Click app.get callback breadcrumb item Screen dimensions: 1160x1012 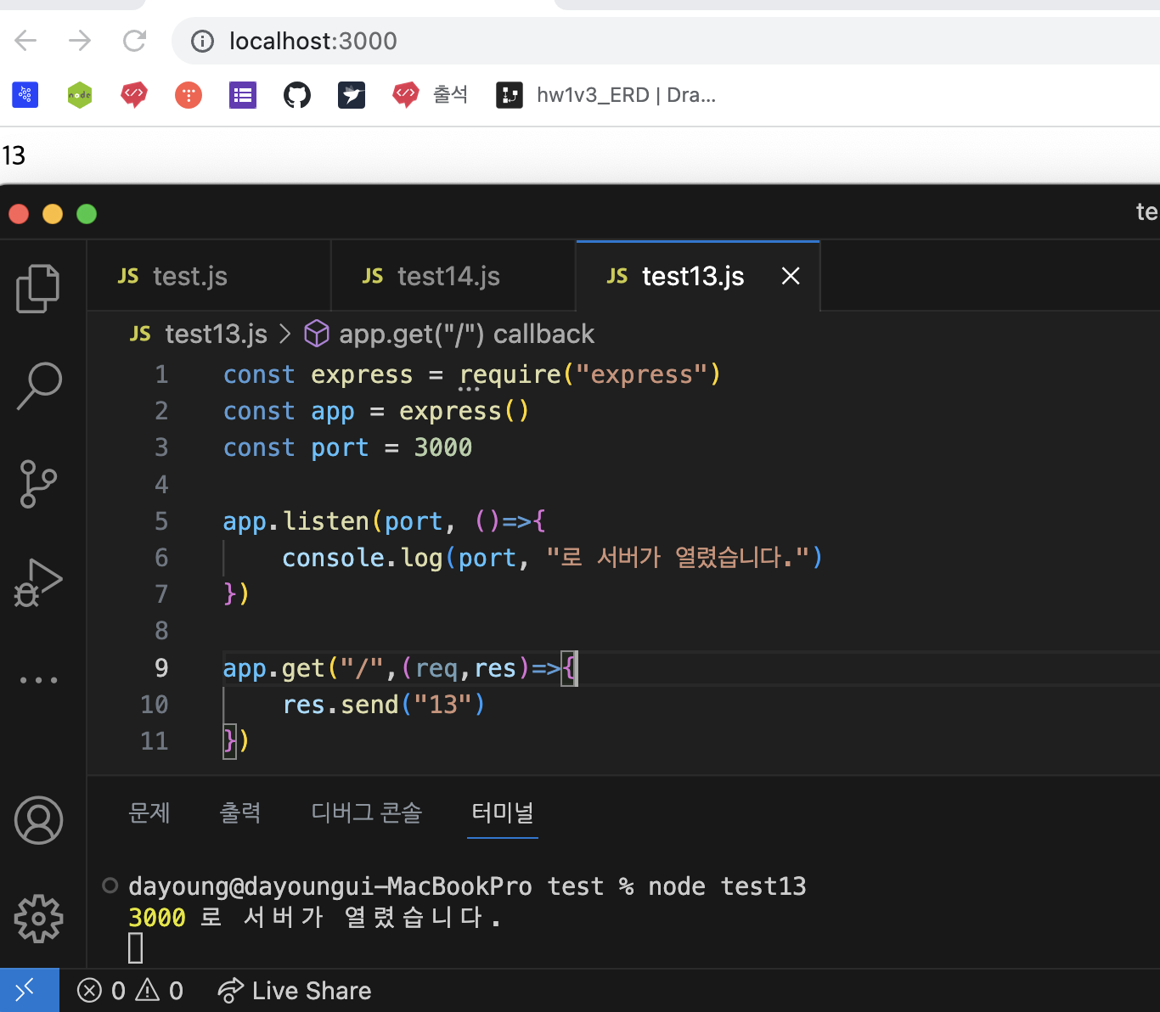pyautogui.click(x=449, y=334)
